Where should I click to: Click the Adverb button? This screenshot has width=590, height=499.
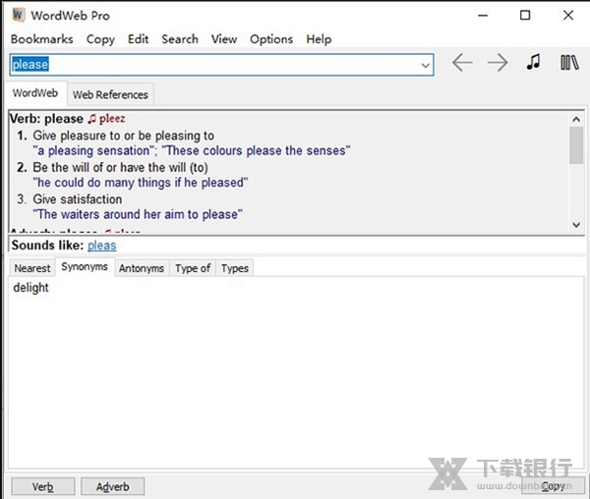coord(112,486)
